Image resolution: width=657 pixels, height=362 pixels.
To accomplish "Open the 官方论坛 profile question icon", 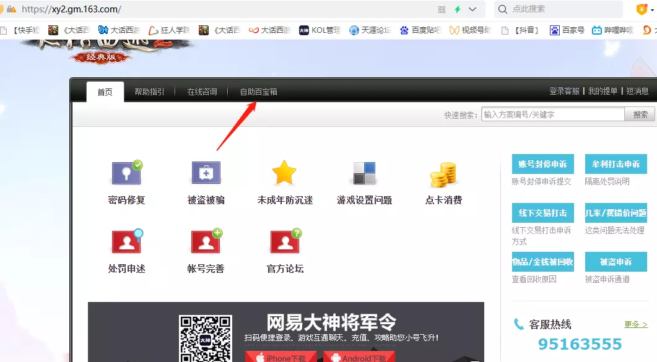I will pyautogui.click(x=285, y=242).
